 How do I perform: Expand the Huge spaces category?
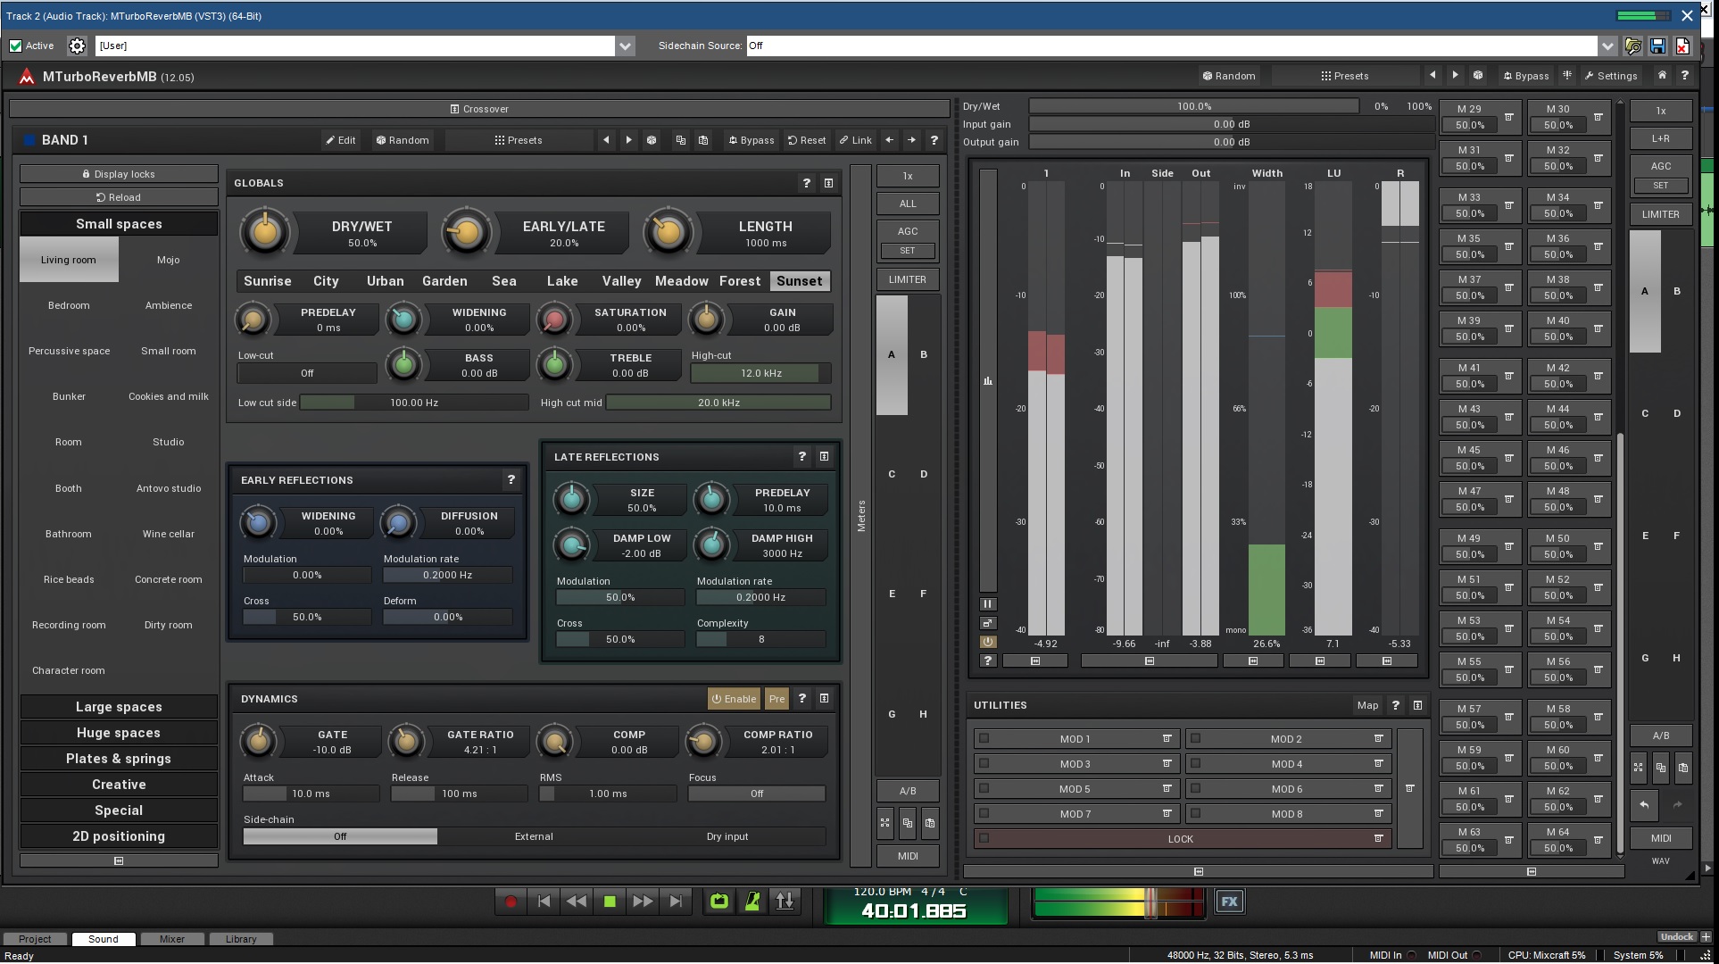click(x=119, y=733)
